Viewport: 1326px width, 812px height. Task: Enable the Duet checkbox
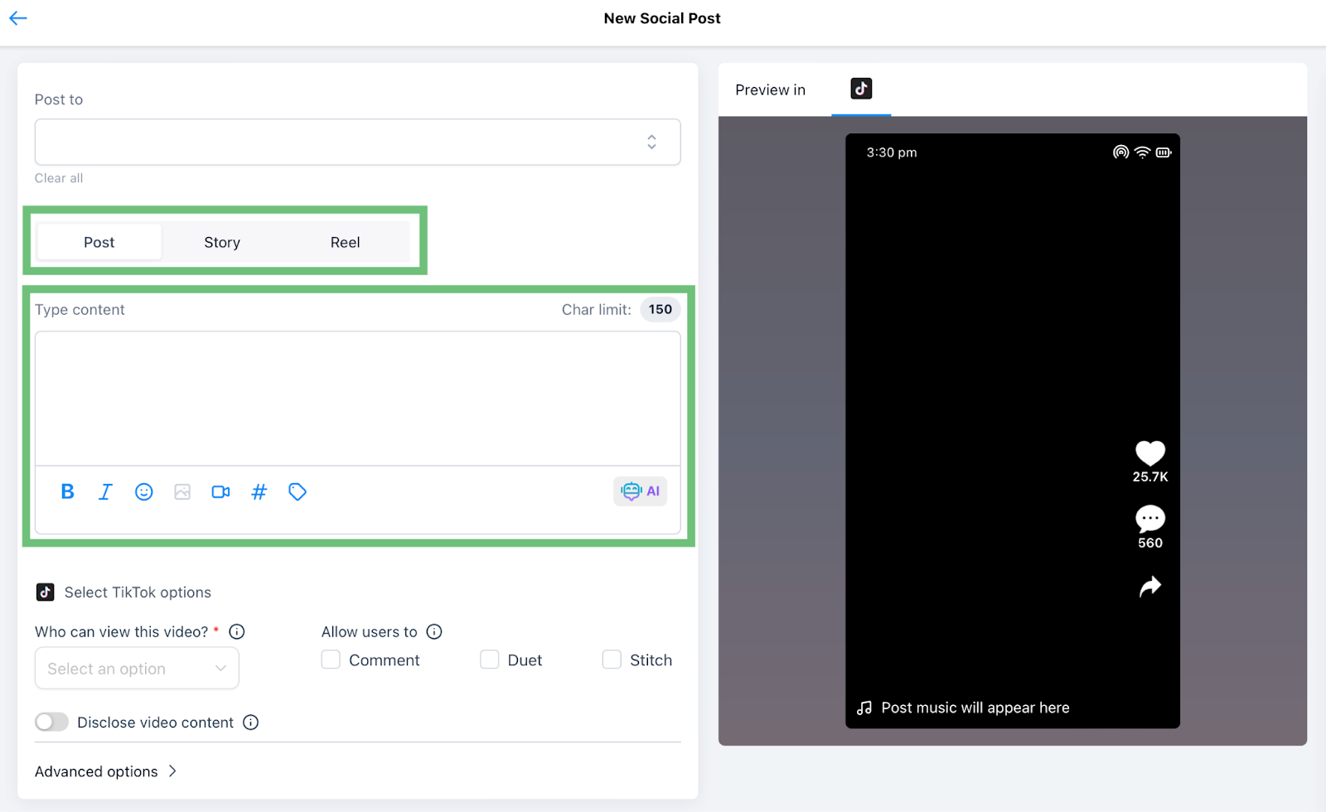pyautogui.click(x=490, y=660)
